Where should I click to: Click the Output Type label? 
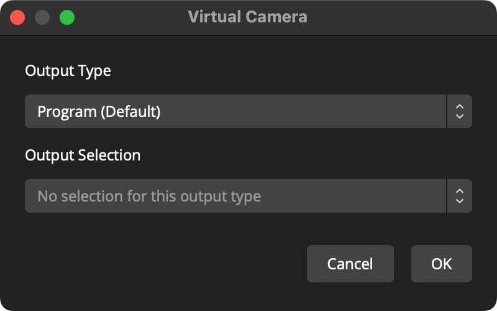click(68, 71)
